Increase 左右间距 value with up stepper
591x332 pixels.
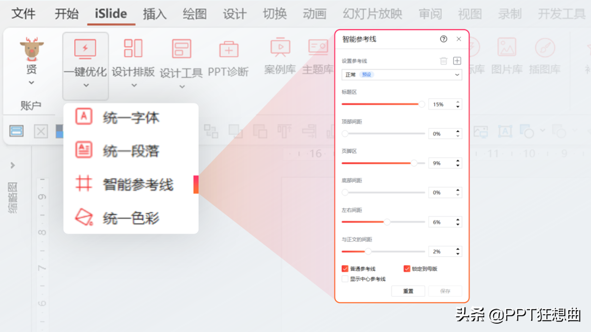click(458, 220)
